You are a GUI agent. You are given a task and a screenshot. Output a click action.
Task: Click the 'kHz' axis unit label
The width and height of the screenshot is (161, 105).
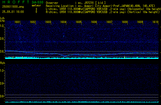[2, 21]
